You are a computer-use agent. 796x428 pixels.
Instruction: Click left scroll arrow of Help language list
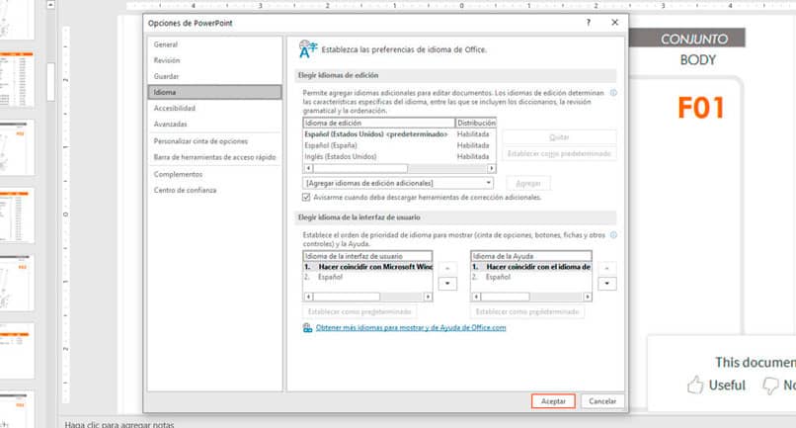pos(476,297)
